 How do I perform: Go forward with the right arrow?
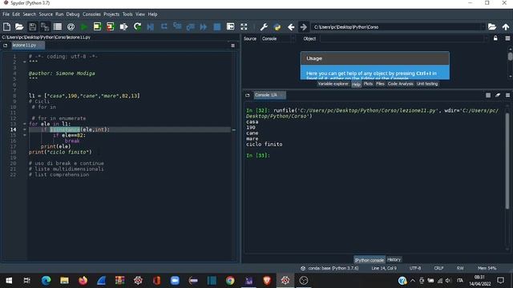(303, 26)
